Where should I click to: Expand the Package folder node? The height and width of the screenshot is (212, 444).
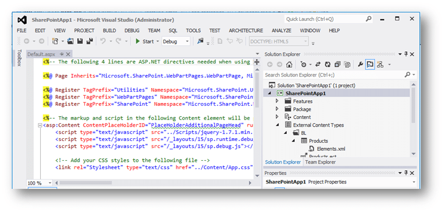[x=277, y=109]
